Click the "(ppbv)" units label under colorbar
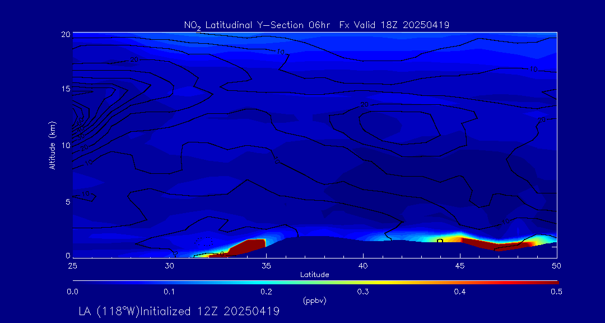The image size is (605, 323). pos(314,301)
